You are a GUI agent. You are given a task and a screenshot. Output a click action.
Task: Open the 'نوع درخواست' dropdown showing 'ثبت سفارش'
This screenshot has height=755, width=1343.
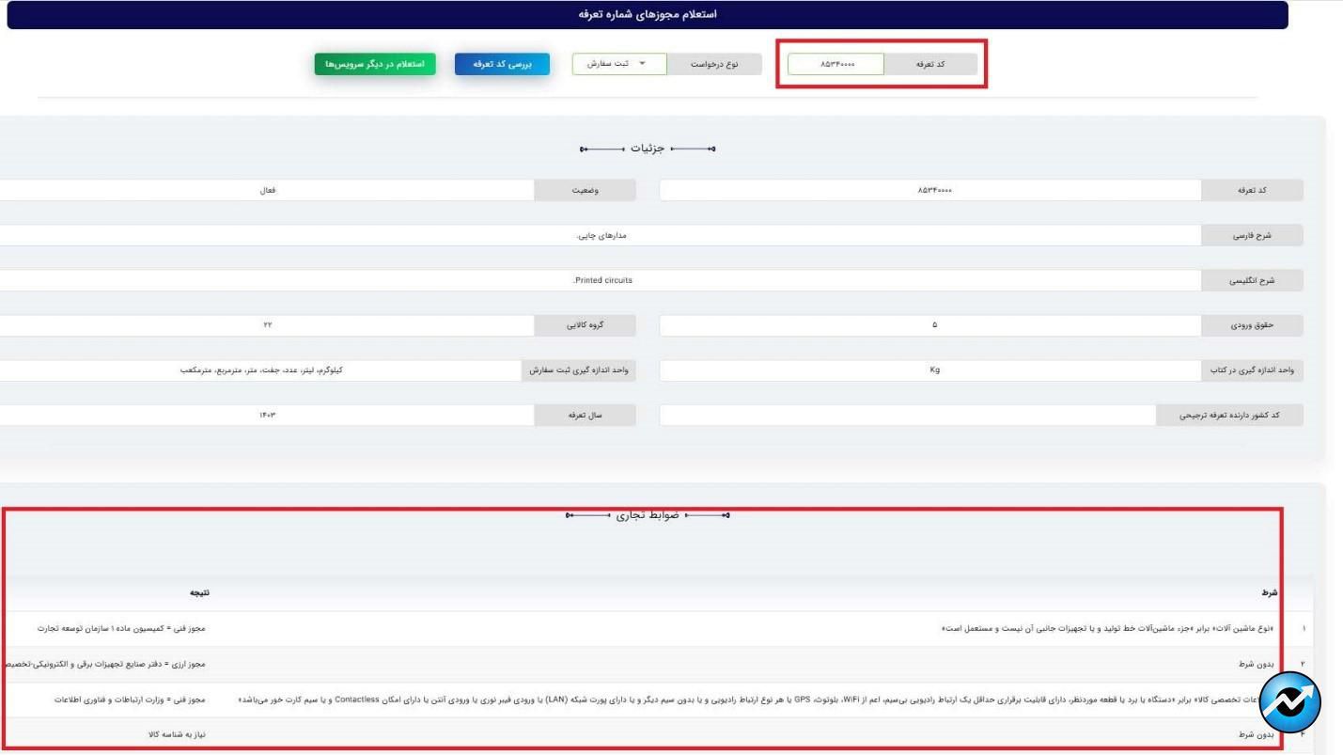coord(619,64)
